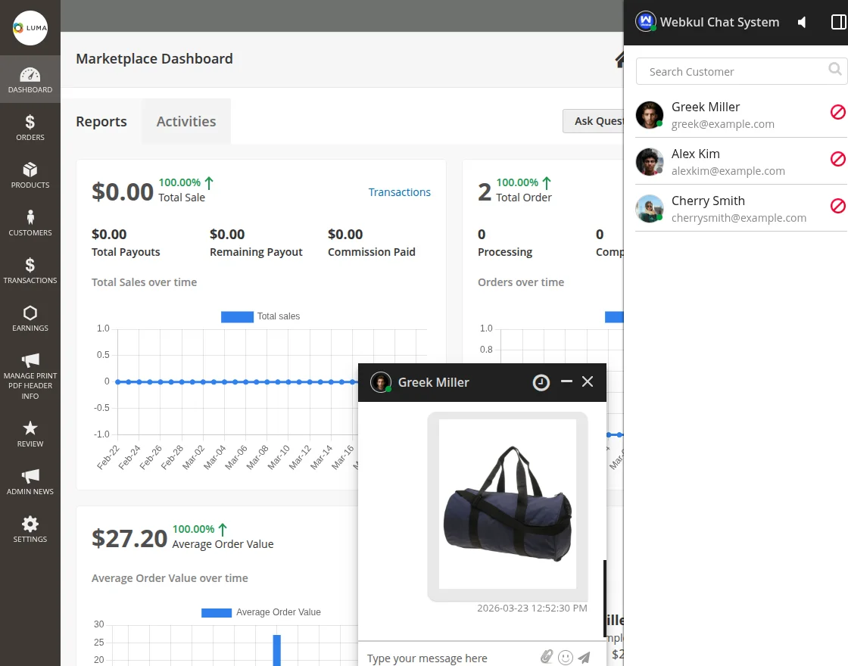
Task: Block Cherry Smith in chat list
Action: click(837, 206)
